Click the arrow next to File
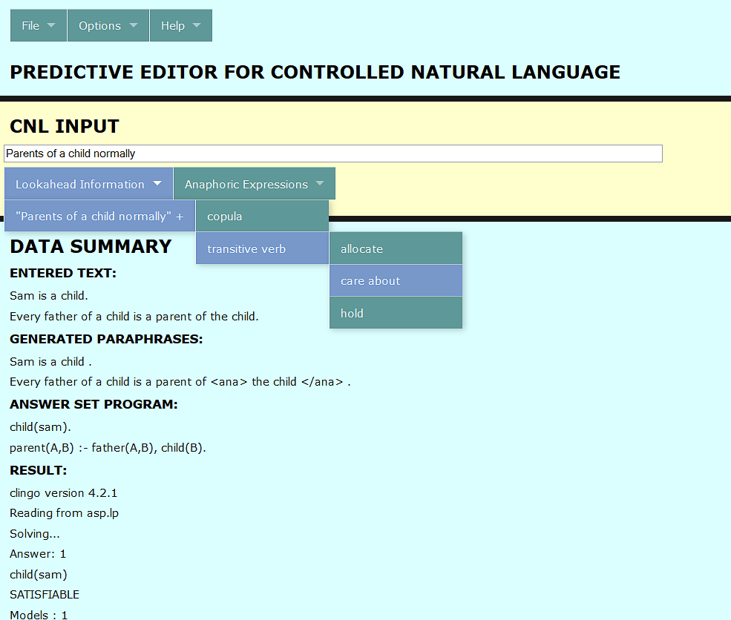This screenshot has height=620, width=731. [x=51, y=25]
